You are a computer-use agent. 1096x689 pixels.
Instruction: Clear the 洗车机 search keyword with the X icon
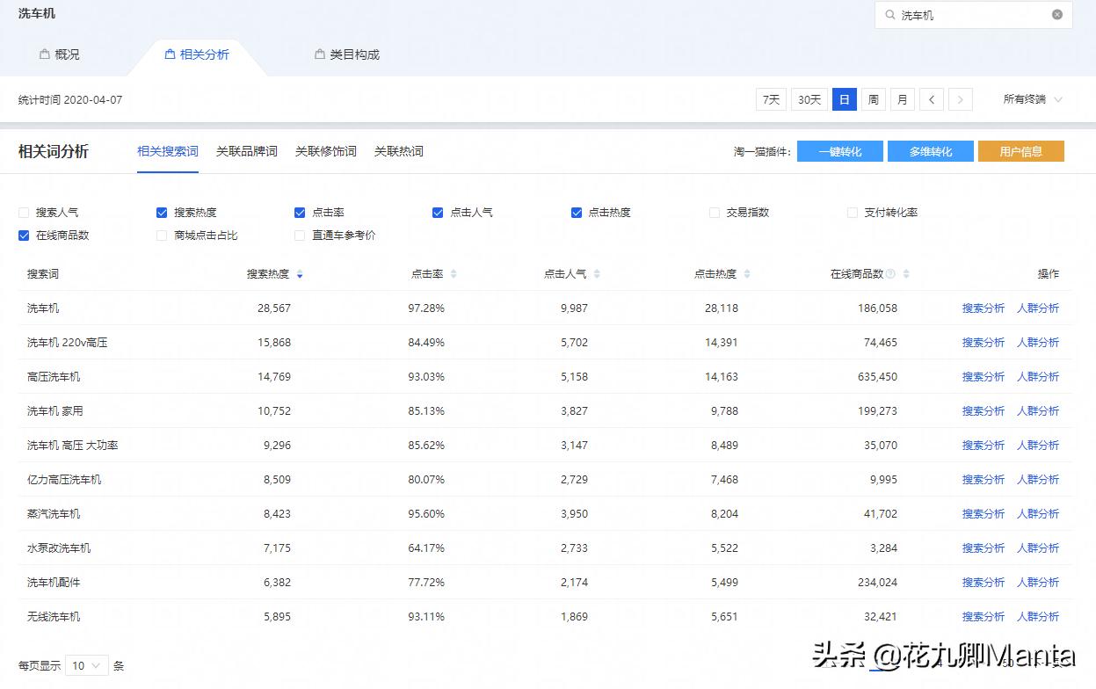pos(1056,15)
